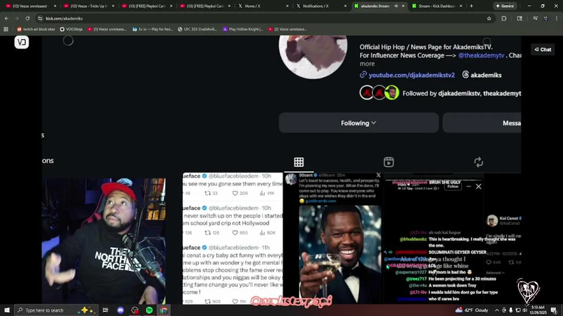Open the Following dropdown button

(x=358, y=123)
